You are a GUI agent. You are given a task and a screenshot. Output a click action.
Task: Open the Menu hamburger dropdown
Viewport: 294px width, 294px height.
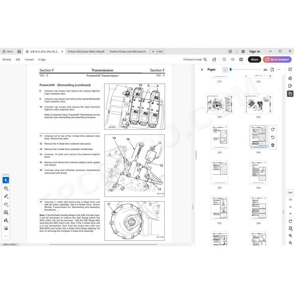click(x=8, y=51)
